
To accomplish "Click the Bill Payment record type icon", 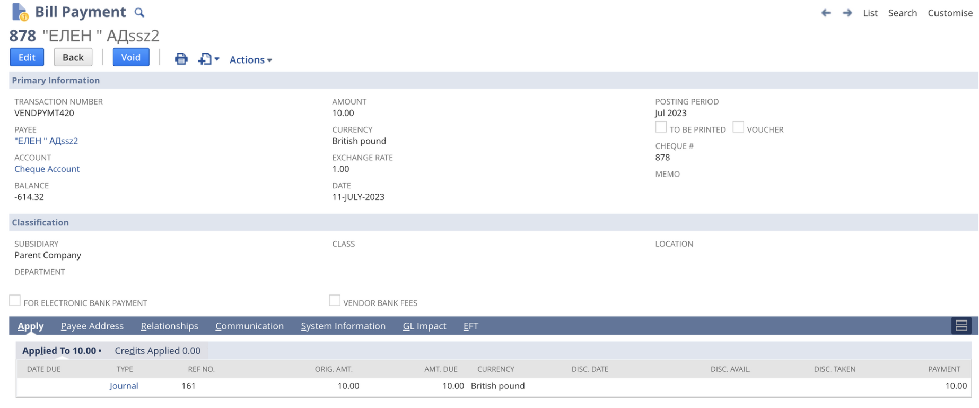I will (20, 12).
